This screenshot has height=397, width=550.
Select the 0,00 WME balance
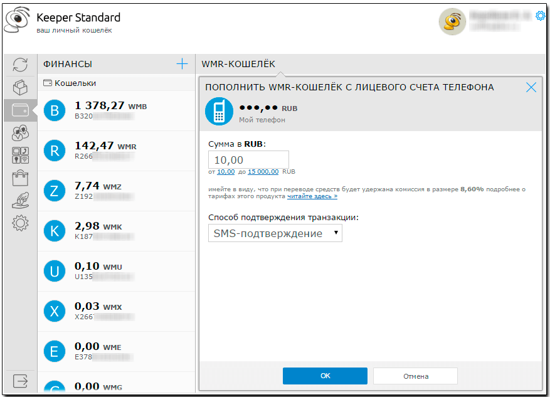tap(98, 346)
